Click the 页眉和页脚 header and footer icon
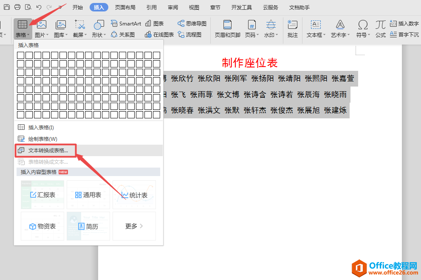This screenshot has height=280, width=421. pos(227,25)
